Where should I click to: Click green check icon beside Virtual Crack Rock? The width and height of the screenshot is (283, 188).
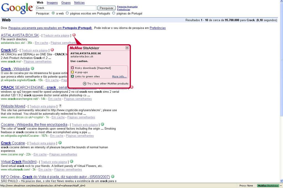pyautogui.click(x=72, y=161)
